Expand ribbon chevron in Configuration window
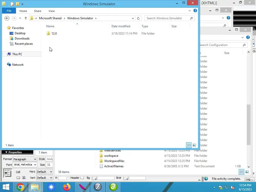This screenshot has width=256, height=192. (242, 37)
